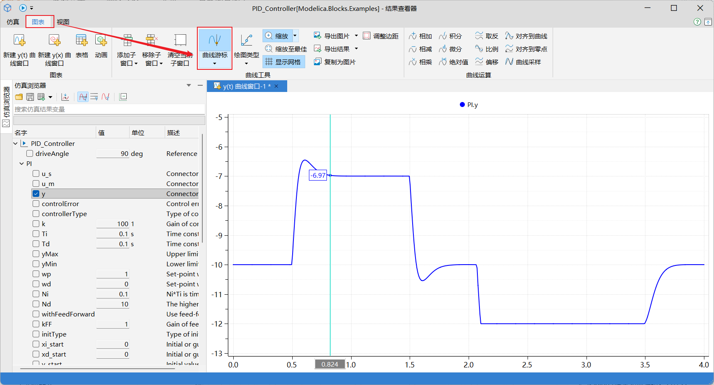Click the variable tree vertical scrollbar

tap(202, 188)
